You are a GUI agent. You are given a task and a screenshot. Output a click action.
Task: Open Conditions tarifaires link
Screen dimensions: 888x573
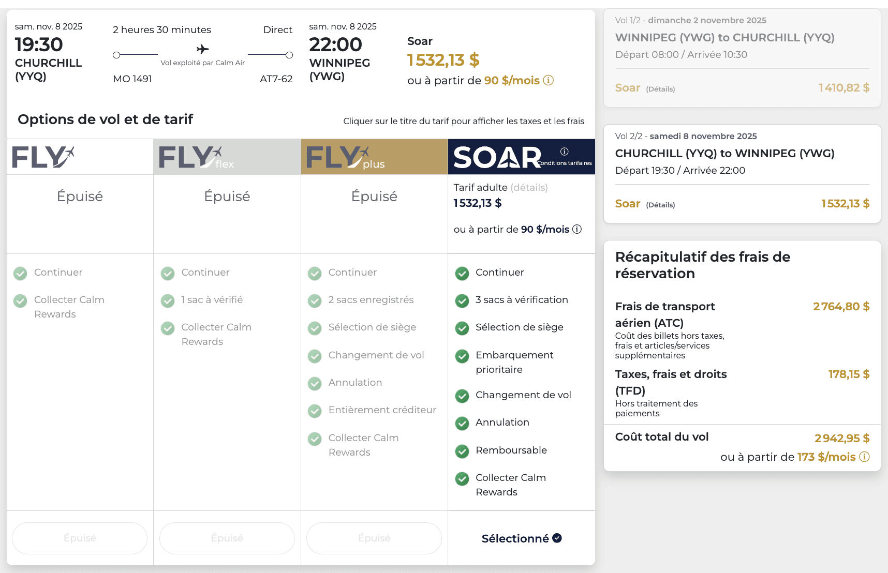pos(565,163)
